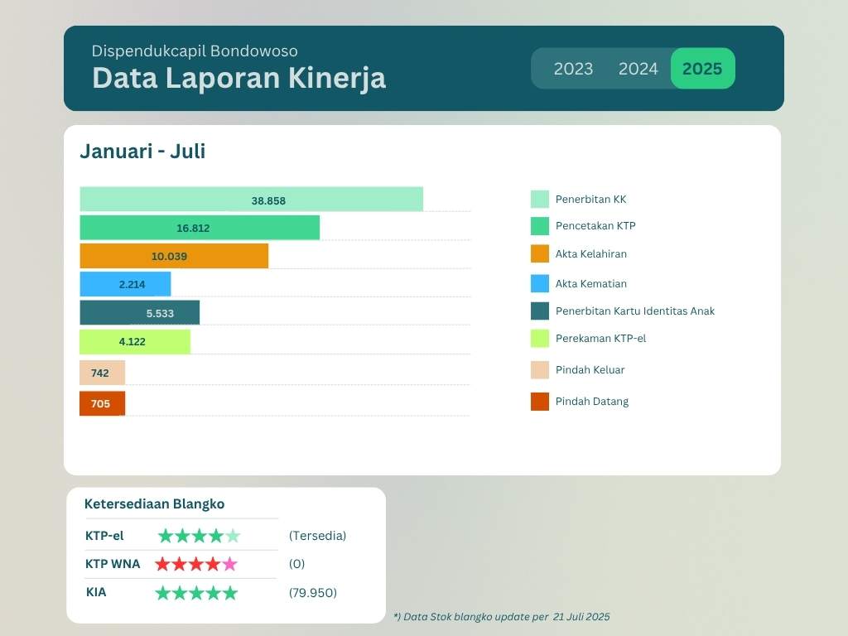
Task: Click the (Tersedia) status text
Action: click(317, 536)
